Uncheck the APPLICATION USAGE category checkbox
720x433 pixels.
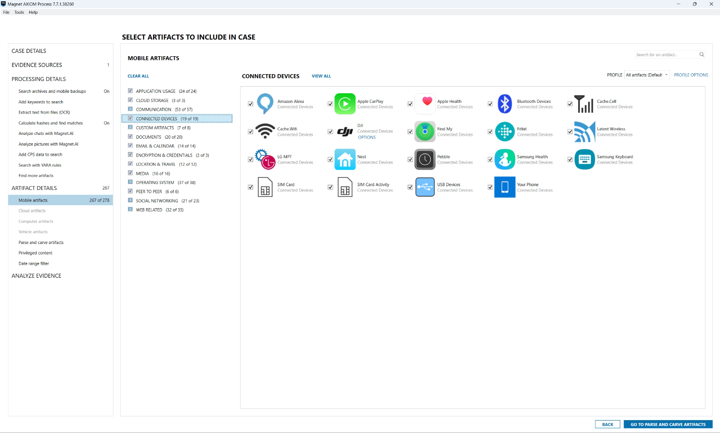point(130,91)
